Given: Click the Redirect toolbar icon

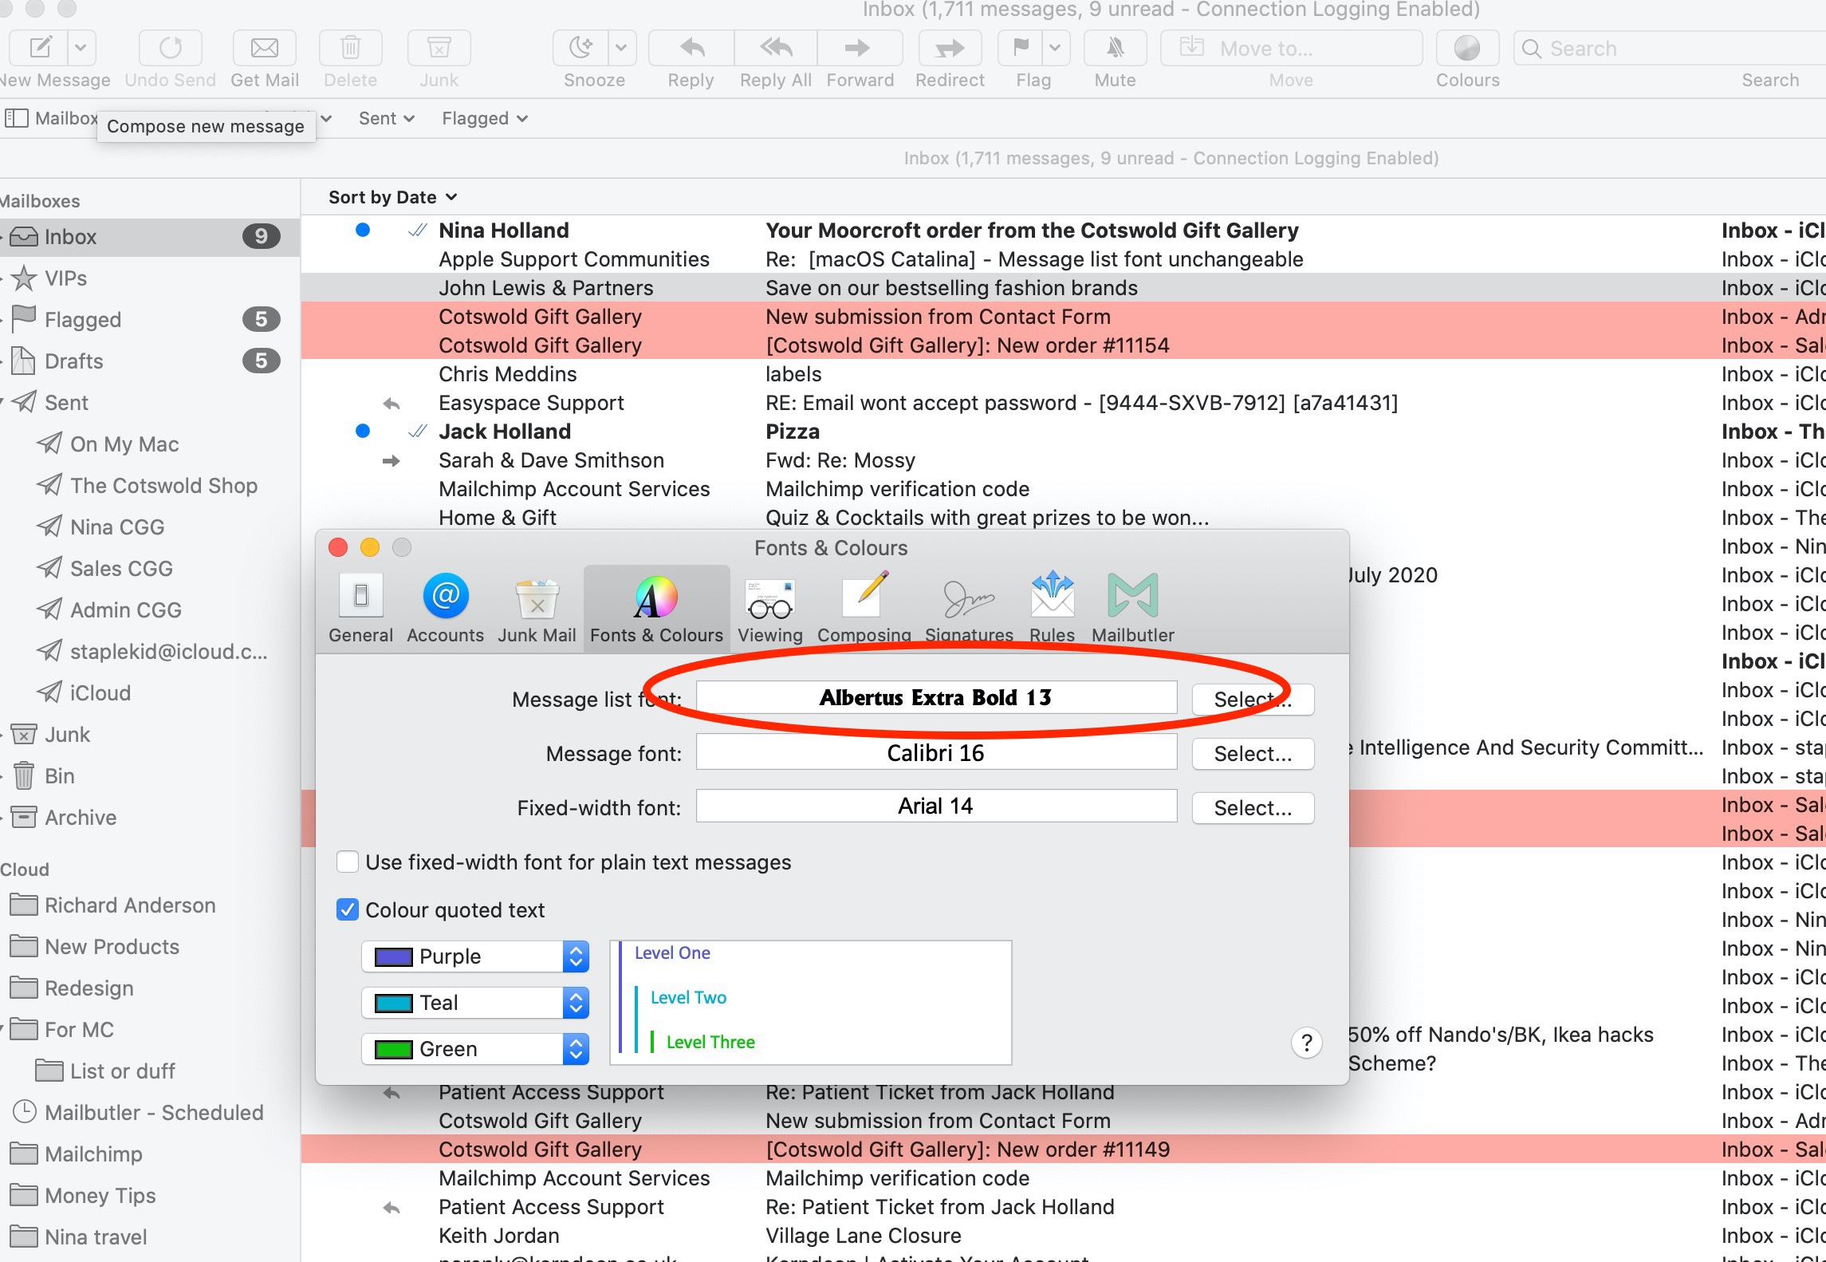Looking at the screenshot, I should (x=949, y=49).
